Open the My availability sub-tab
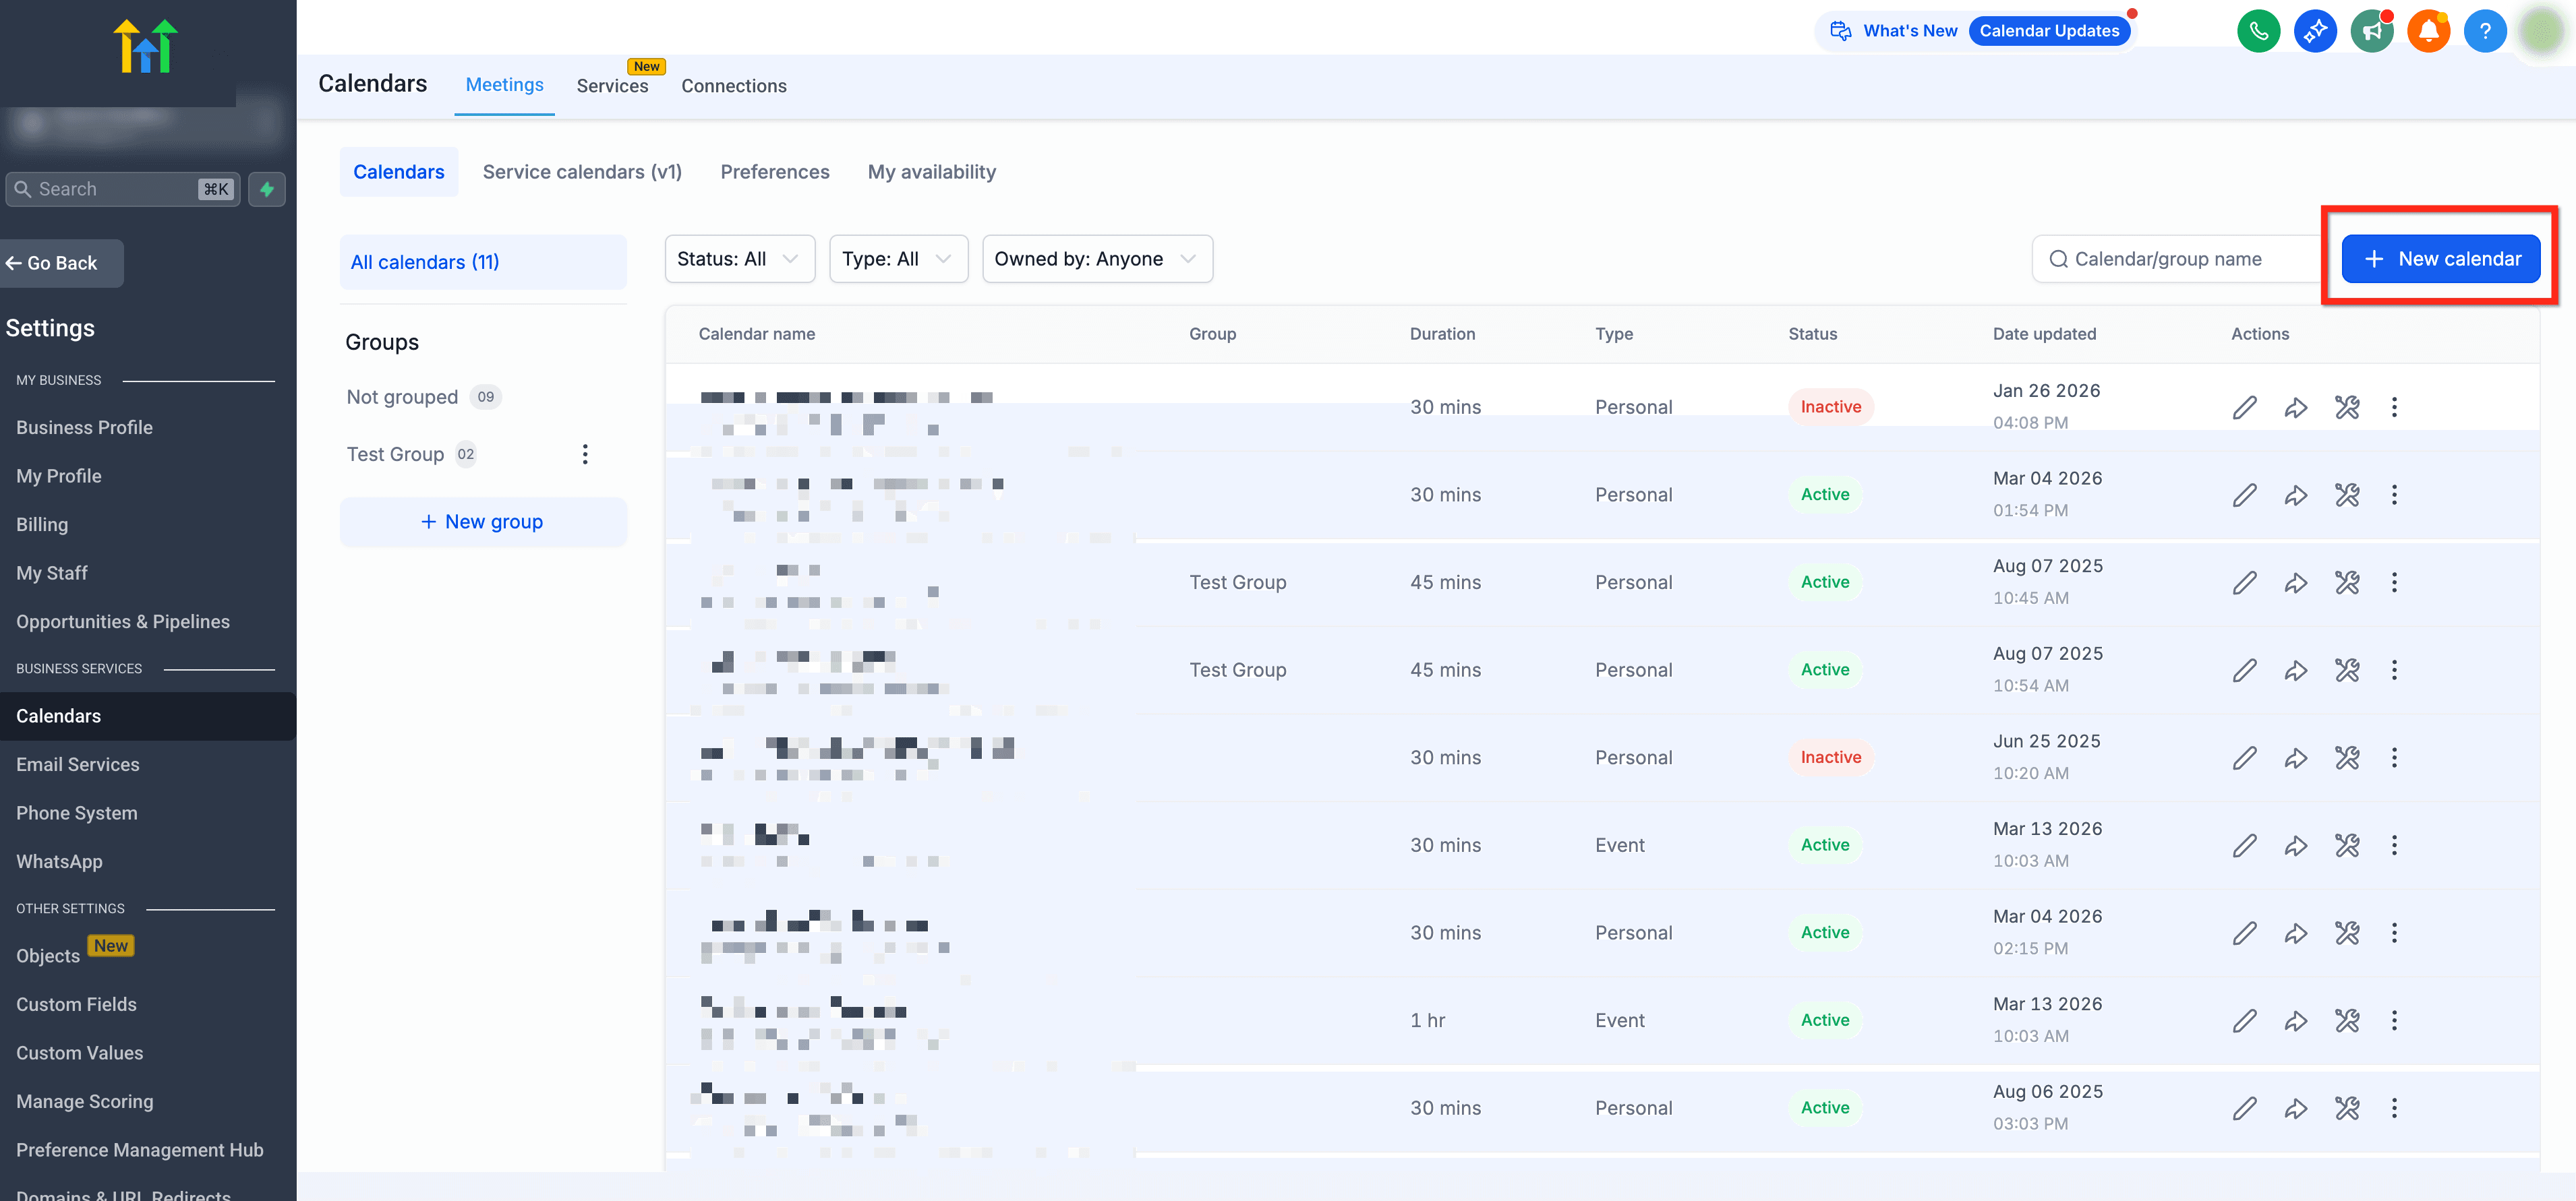The image size is (2576, 1201). pyautogui.click(x=932, y=172)
